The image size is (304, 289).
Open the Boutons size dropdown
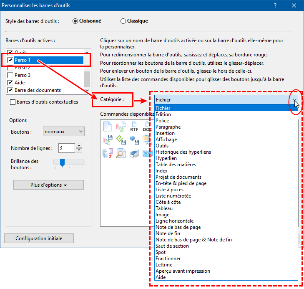(64, 132)
